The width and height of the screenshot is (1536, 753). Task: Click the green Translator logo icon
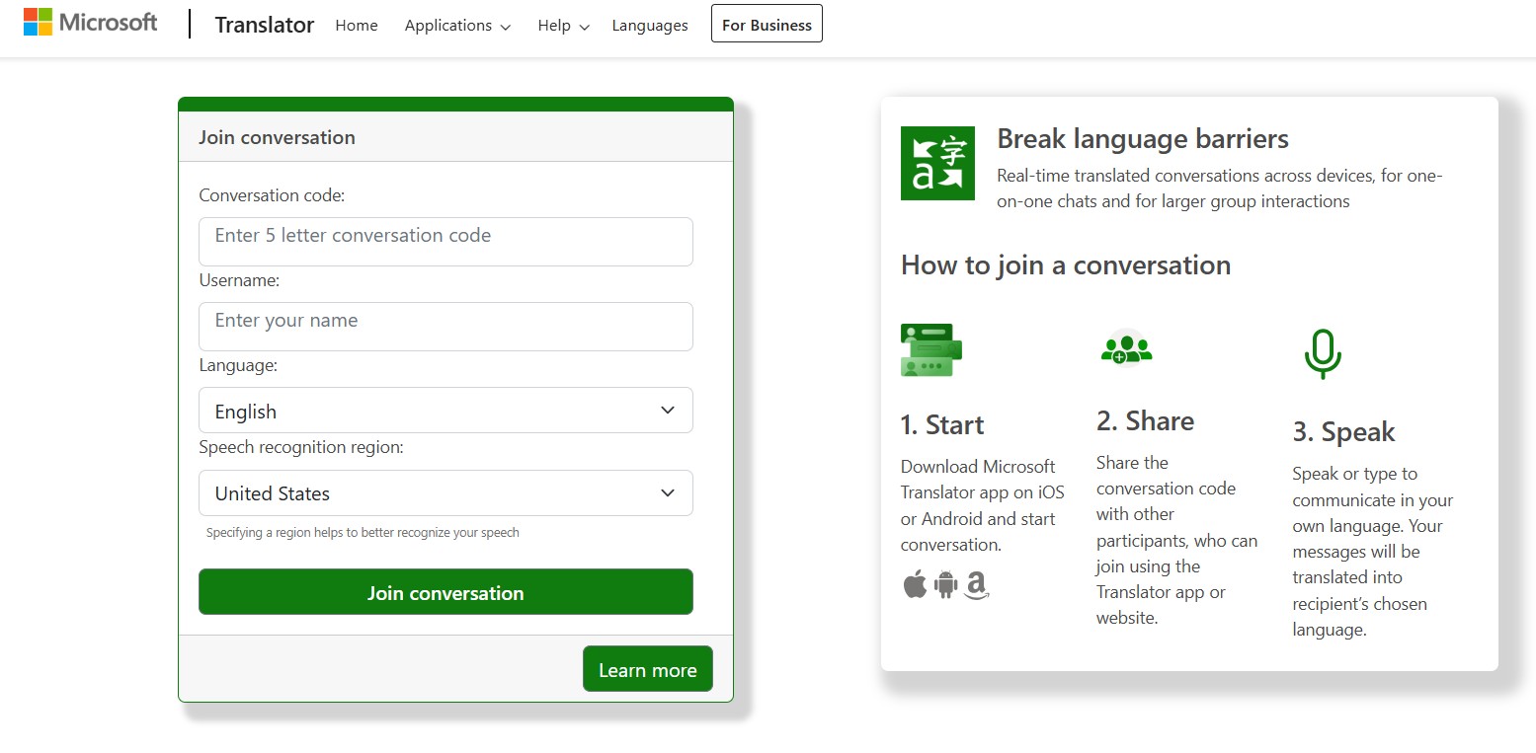[937, 163]
